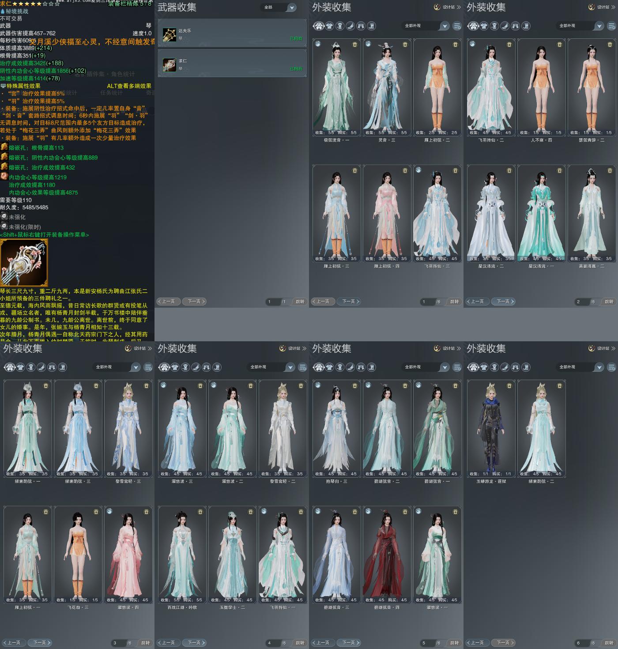The image size is (618, 649).
Task: Click 下一页 in the page 1 outfit panel
Action: pyautogui.click(x=349, y=302)
